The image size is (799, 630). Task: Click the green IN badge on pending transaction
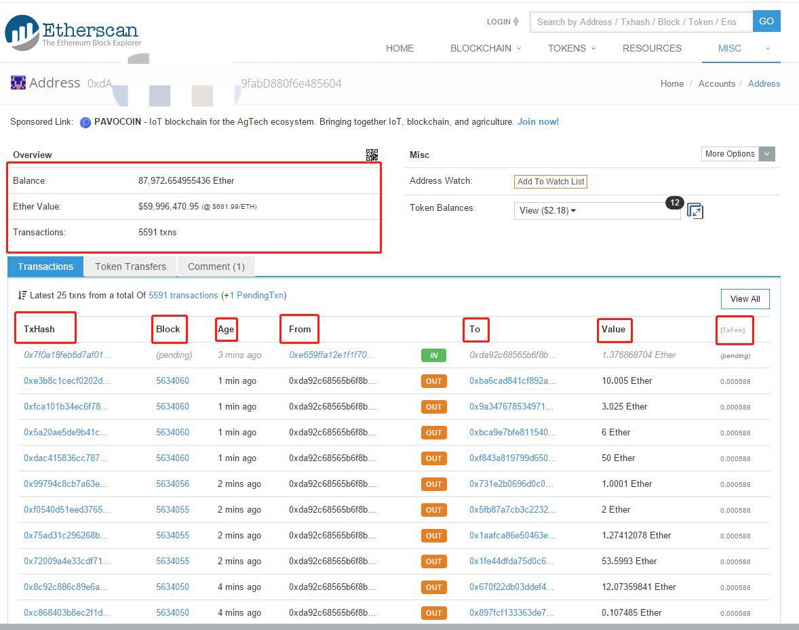433,355
